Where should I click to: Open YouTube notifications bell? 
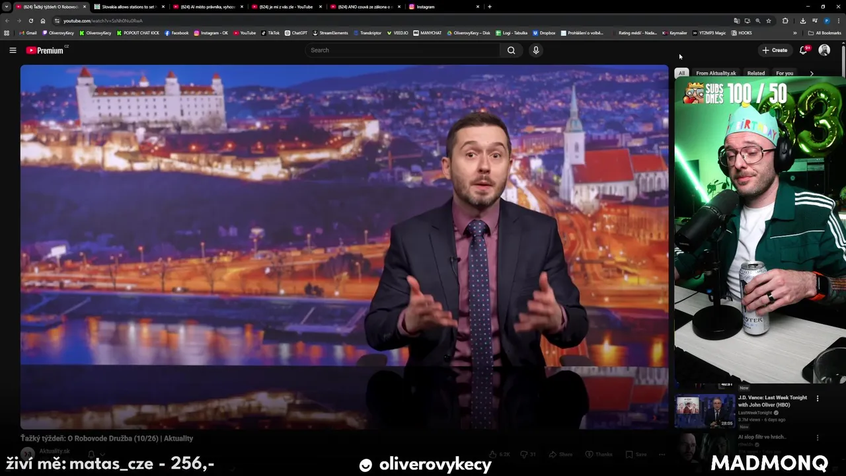(804, 50)
